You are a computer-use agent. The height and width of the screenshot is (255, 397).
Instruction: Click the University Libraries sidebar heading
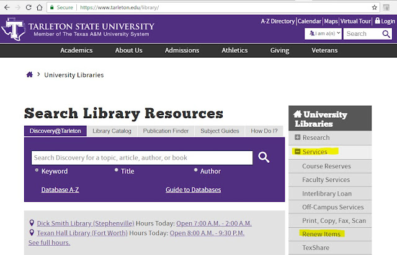321,119
